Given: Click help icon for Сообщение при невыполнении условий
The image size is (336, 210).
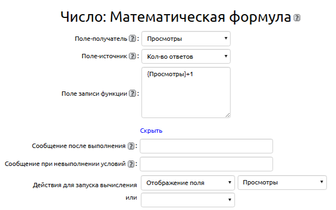Looking at the screenshot, I should 131,164.
